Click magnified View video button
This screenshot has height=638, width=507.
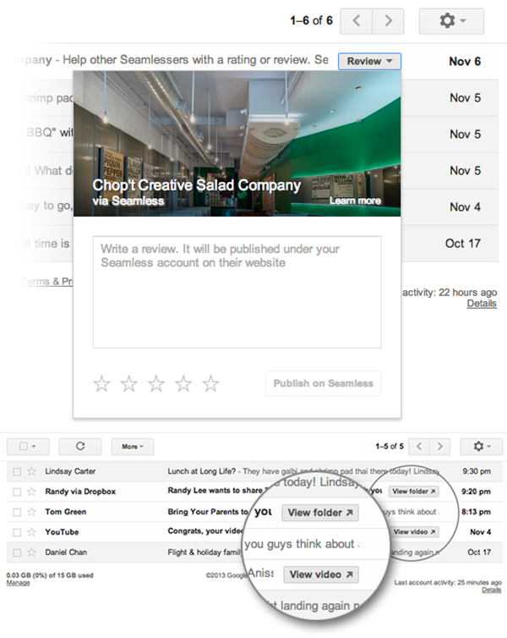(x=321, y=575)
